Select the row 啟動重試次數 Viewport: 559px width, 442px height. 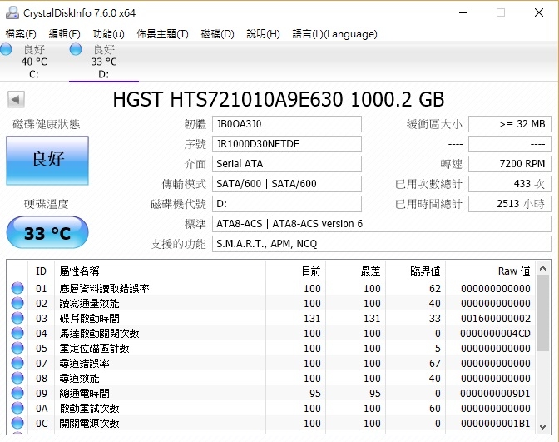point(271,408)
